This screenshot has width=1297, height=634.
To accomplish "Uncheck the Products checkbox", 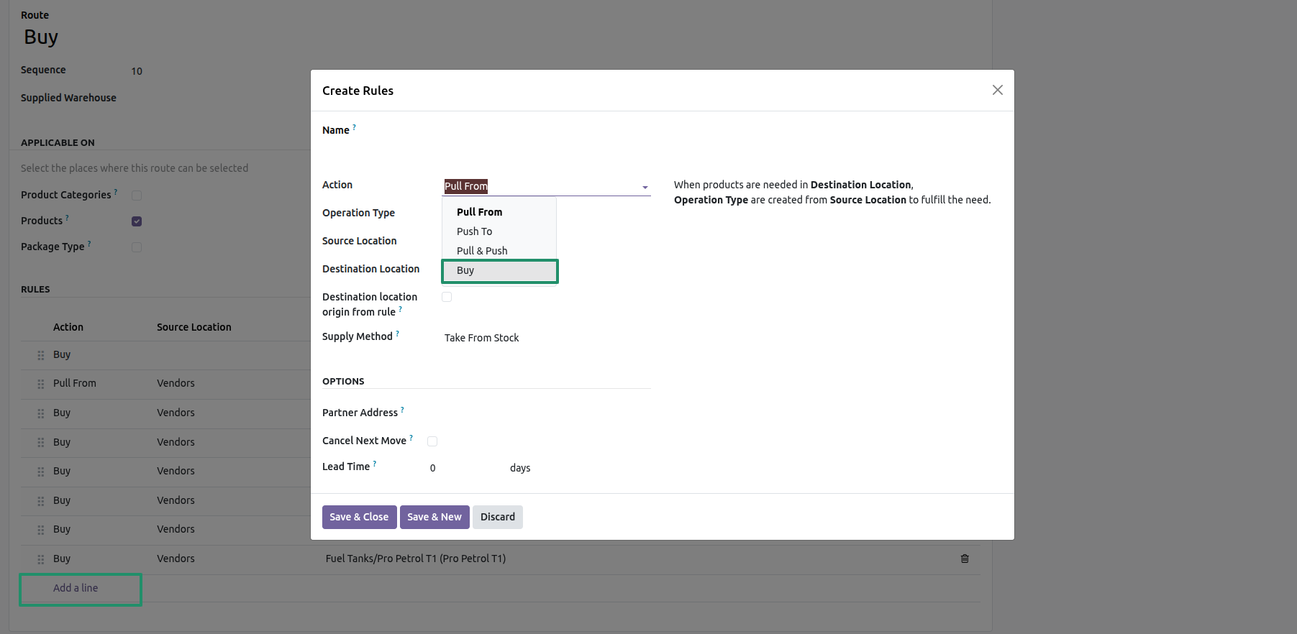I will (x=137, y=221).
